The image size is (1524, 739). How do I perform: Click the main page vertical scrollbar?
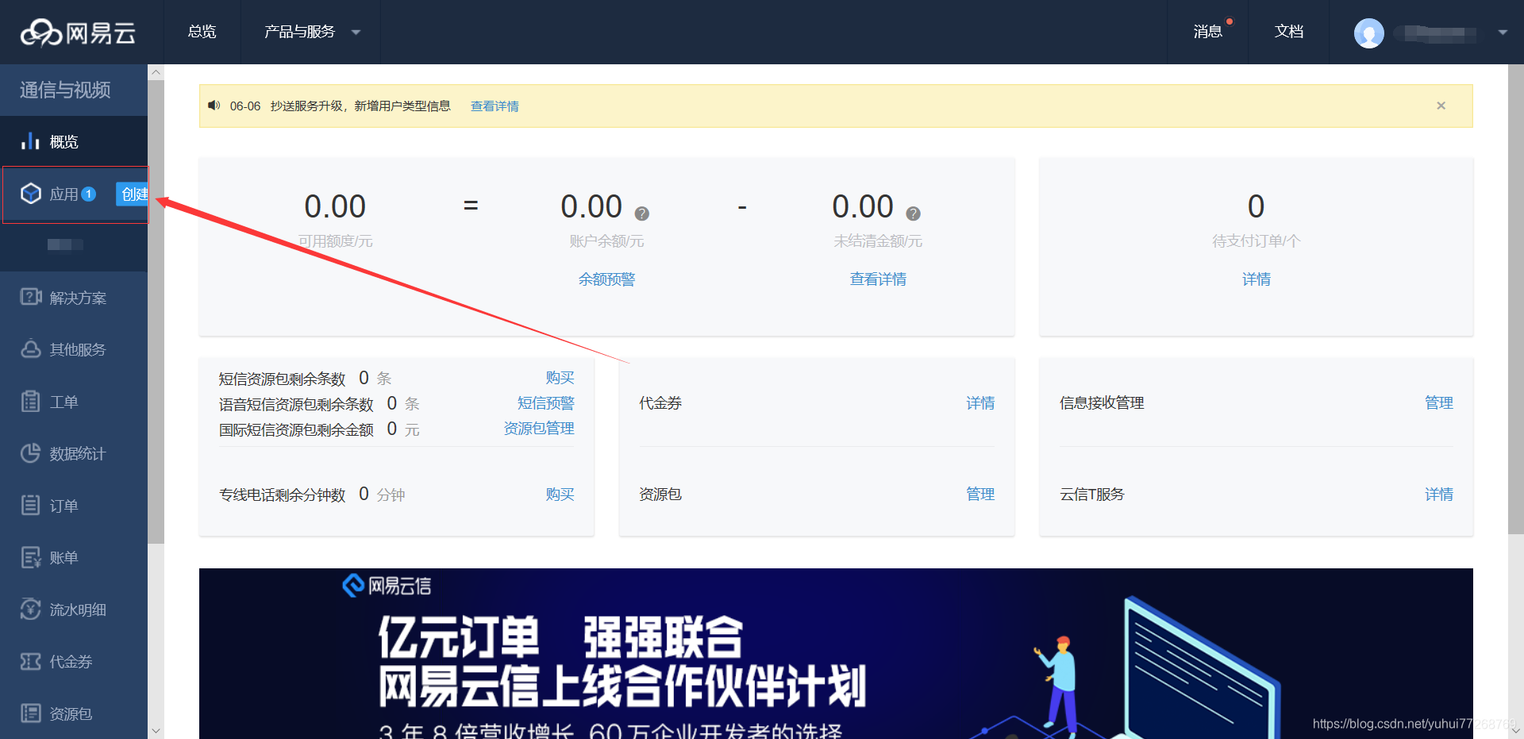pos(1515,300)
